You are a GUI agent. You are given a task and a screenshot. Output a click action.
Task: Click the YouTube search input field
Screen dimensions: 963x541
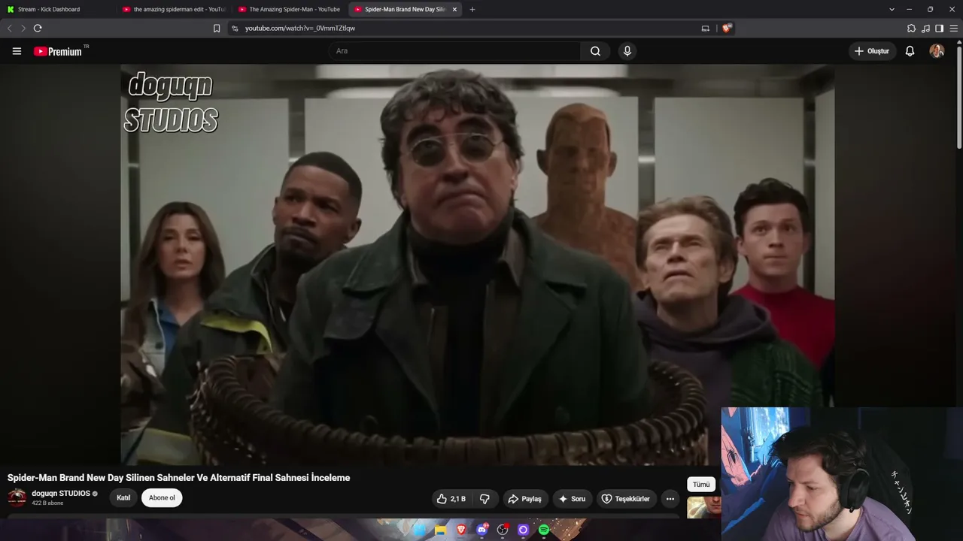[454, 51]
